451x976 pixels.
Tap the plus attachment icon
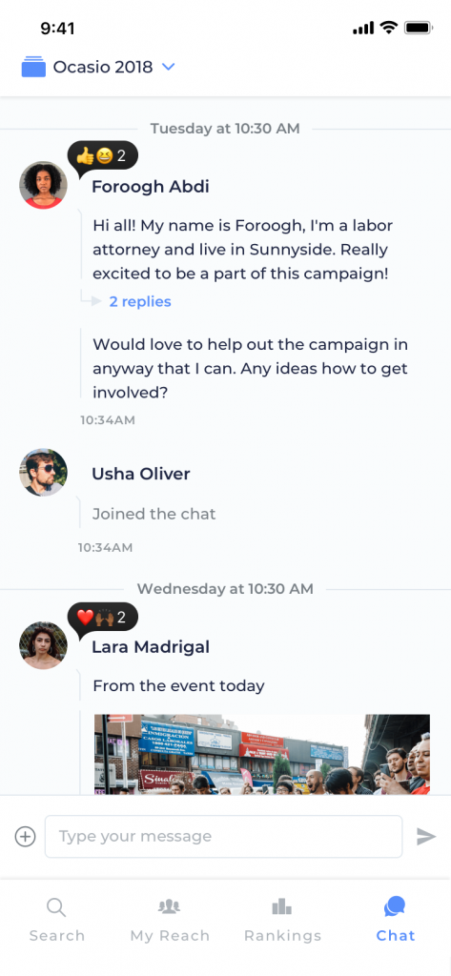[25, 836]
